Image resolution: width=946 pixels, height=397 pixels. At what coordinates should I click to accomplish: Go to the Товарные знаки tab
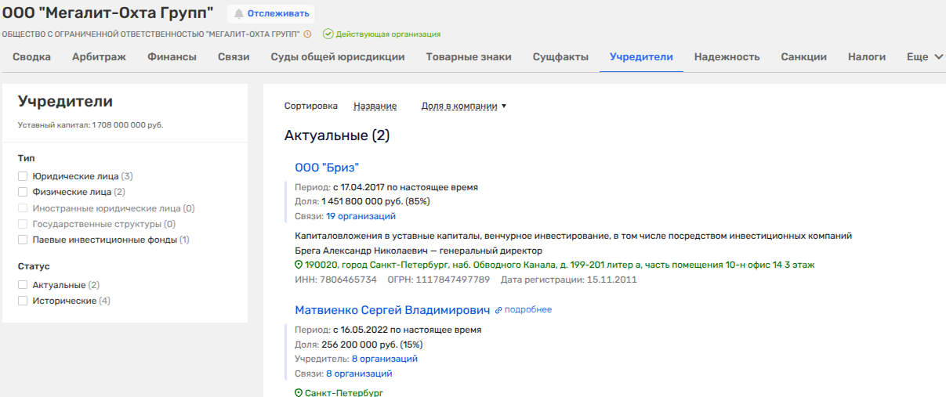coord(469,57)
